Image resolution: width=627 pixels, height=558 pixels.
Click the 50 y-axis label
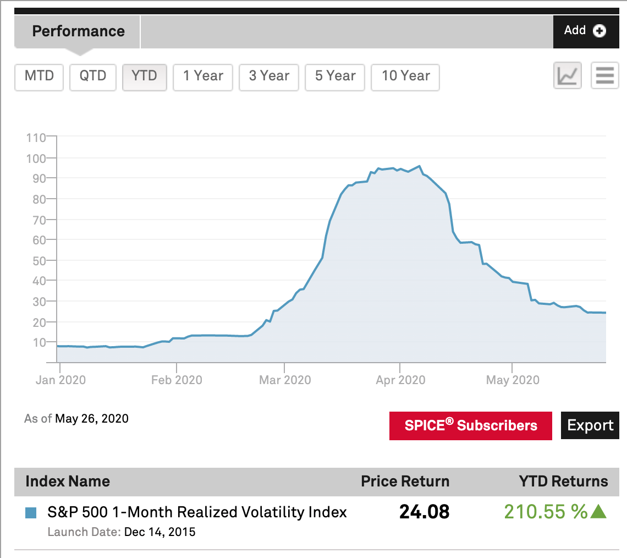pos(39,261)
